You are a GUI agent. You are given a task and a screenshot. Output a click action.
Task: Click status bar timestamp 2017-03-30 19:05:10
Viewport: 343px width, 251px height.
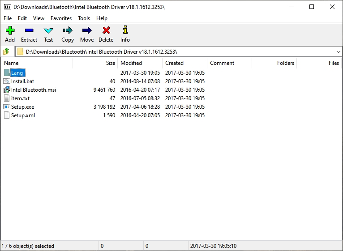click(213, 246)
